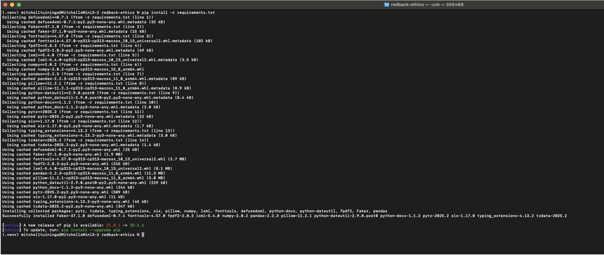Click the fpdf2 whl.metadata (69 kB) line
The image size is (604, 255).
80,50
